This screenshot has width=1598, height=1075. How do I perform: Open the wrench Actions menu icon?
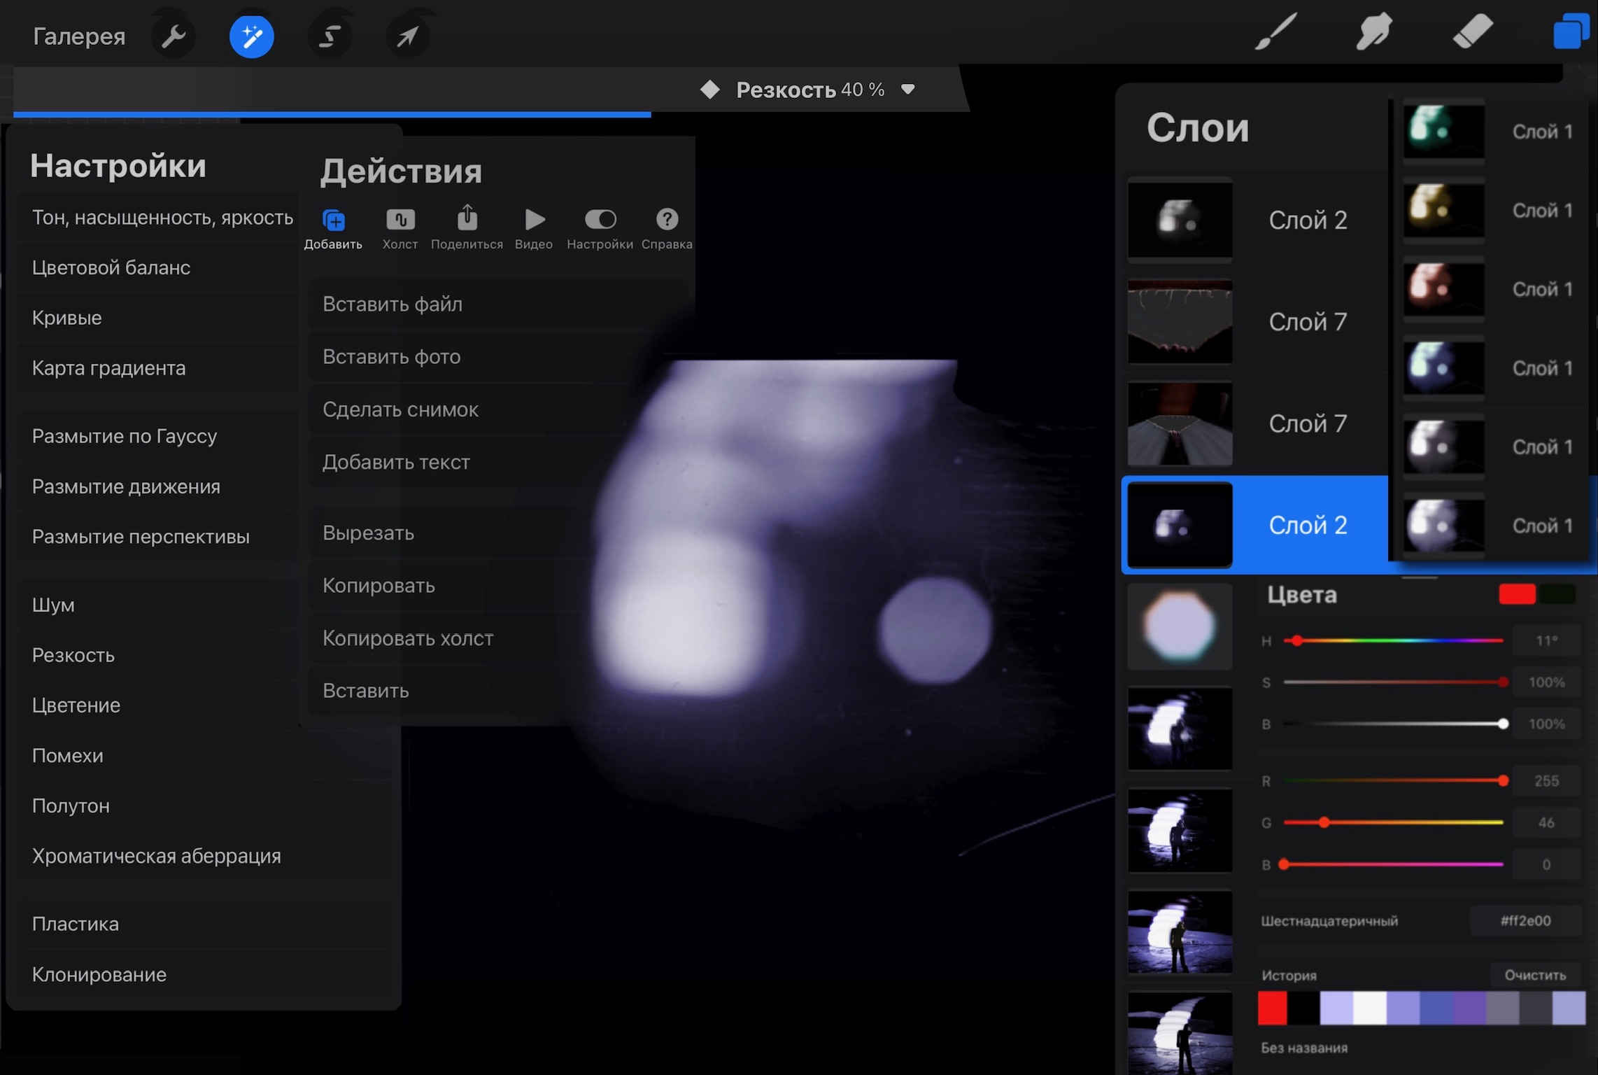coord(174,36)
